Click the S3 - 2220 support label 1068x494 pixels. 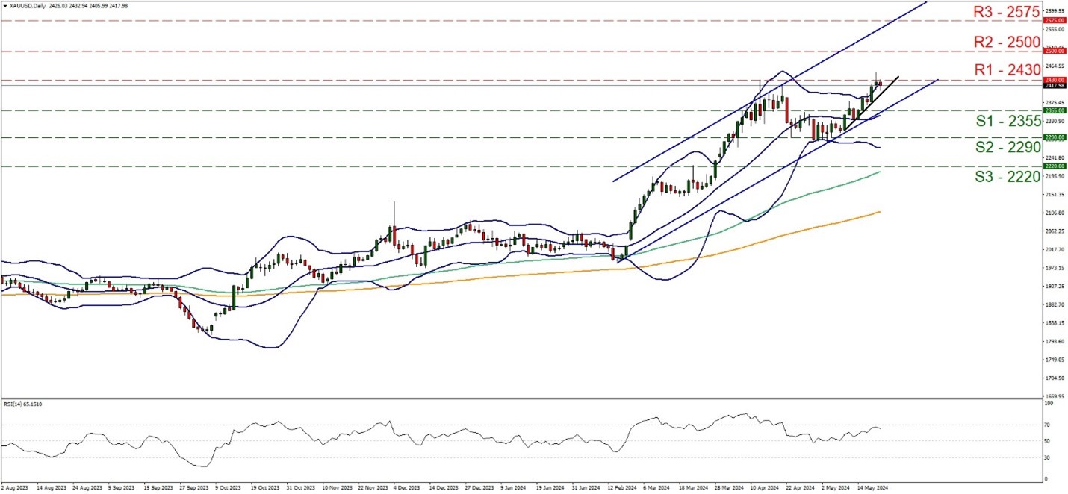pyautogui.click(x=1008, y=177)
